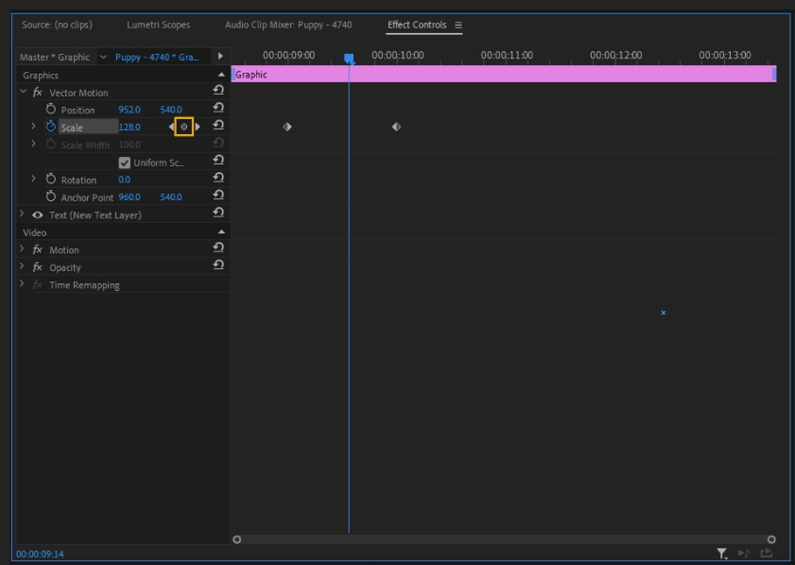
Task: Reset the Vector Motion effect
Action: click(x=218, y=92)
